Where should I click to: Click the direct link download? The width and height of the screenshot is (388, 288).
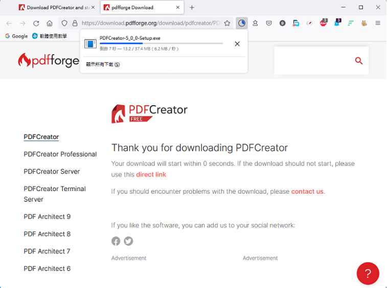(151, 175)
